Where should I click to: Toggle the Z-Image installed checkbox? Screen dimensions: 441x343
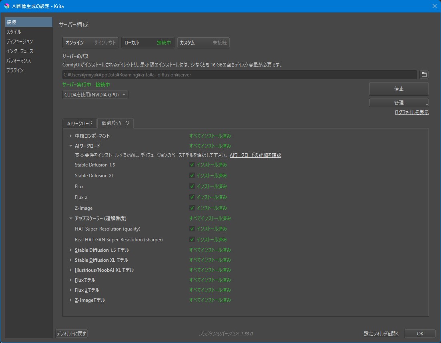(192, 208)
